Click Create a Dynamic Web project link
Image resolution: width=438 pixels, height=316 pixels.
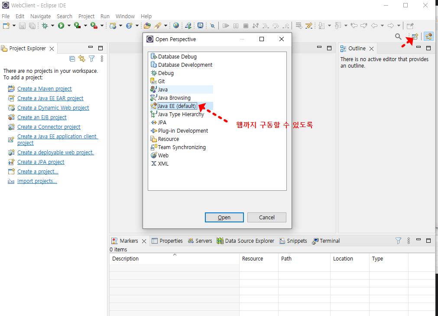point(53,108)
